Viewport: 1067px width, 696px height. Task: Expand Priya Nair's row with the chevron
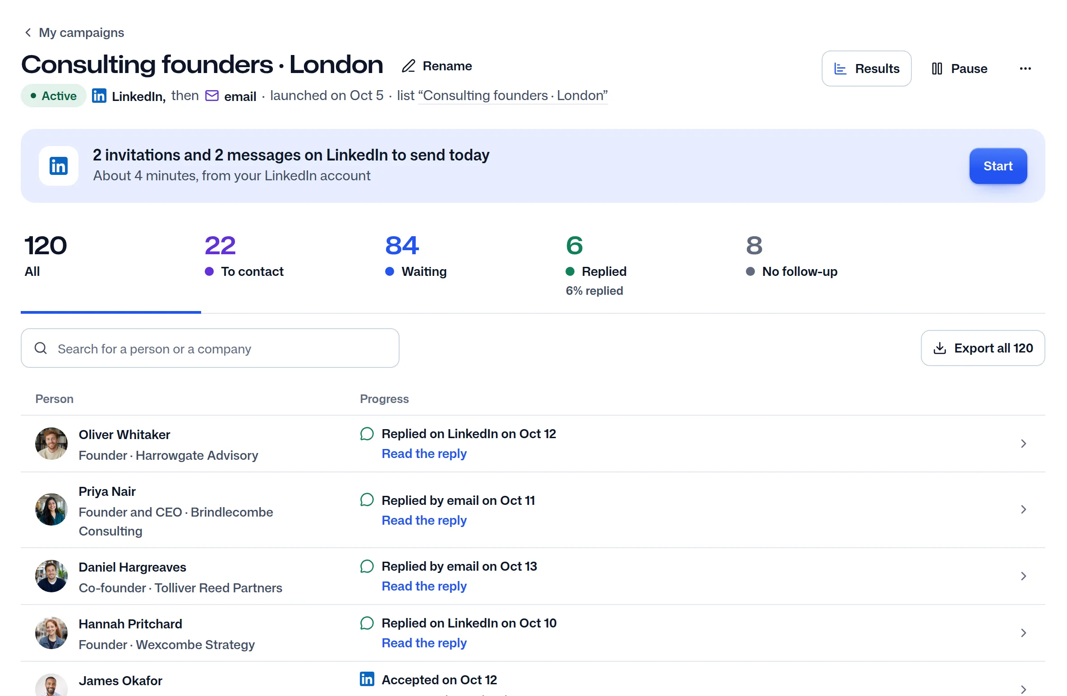click(1024, 509)
